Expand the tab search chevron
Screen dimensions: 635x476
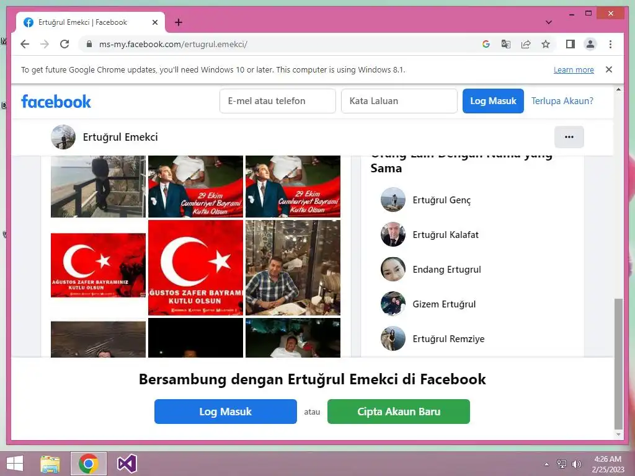[548, 22]
